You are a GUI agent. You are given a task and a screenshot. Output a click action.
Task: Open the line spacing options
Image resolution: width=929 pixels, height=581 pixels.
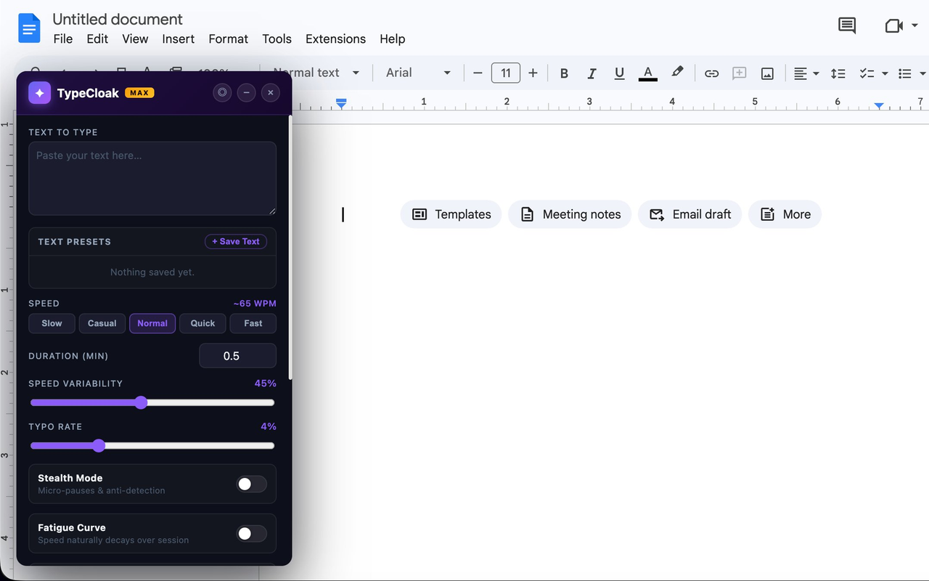click(x=838, y=73)
